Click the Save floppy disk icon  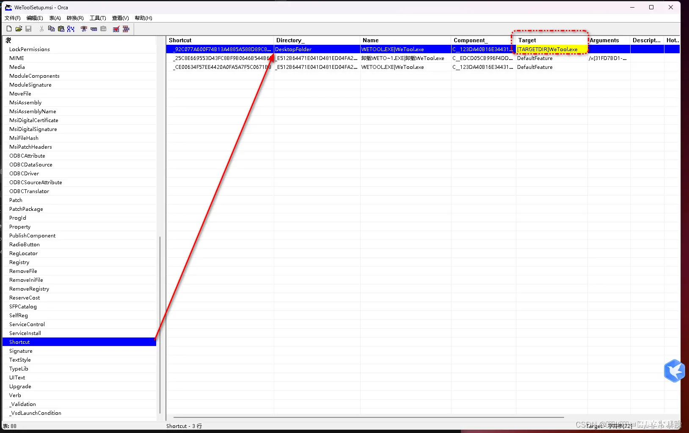[28, 29]
